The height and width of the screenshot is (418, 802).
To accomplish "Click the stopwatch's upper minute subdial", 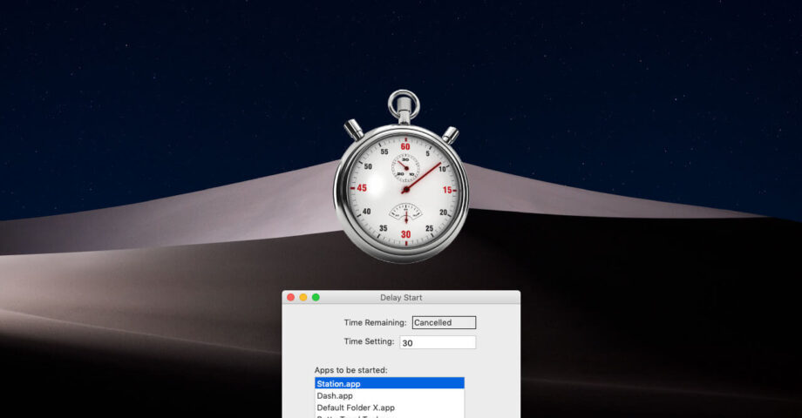I will pos(404,165).
